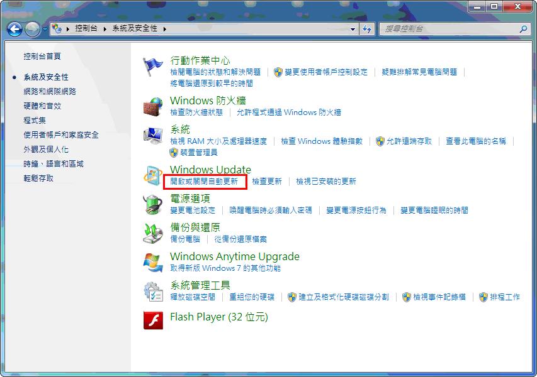The image size is (537, 377).
Task: Click the Windows Anytime Upgrade logo icon
Action: click(x=153, y=263)
